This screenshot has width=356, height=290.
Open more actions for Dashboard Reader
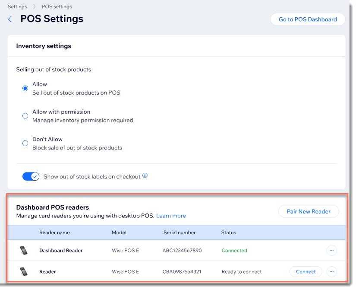click(x=331, y=250)
